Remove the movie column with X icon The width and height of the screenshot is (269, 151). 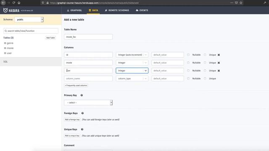219,63
